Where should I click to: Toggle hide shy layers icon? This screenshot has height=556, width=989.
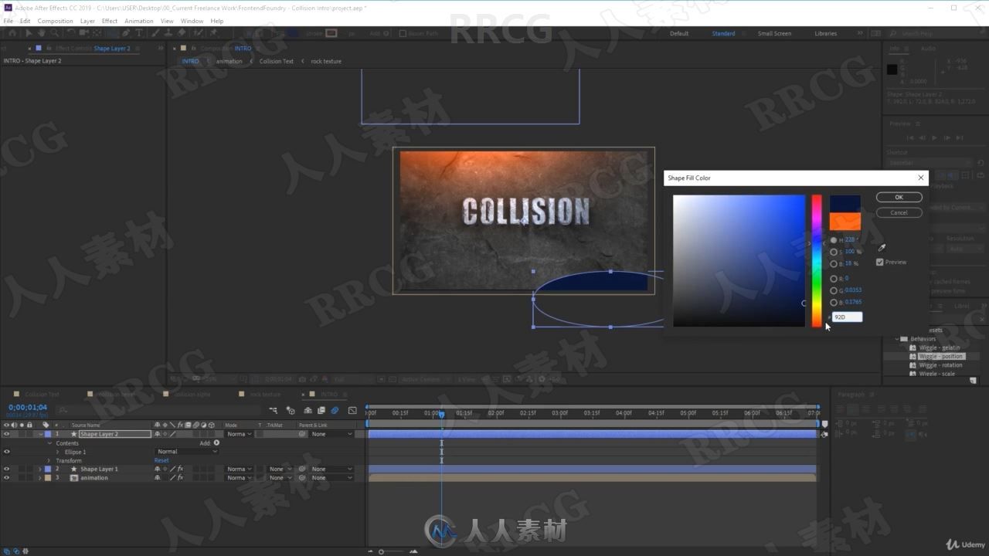click(x=308, y=410)
